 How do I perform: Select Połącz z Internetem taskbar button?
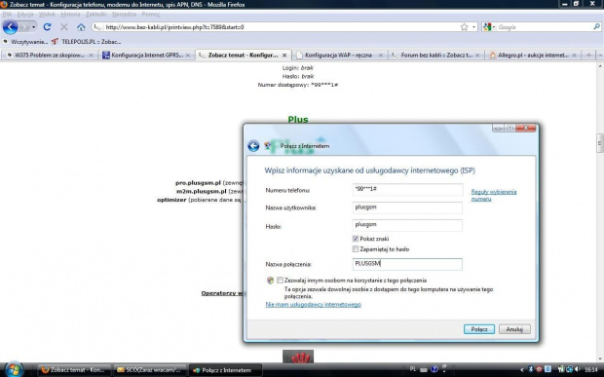click(226, 369)
